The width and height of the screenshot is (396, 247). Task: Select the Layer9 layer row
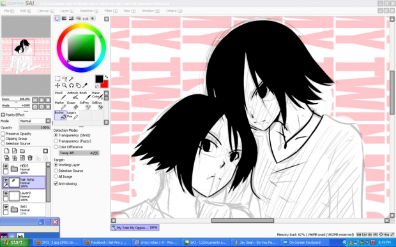24,196
